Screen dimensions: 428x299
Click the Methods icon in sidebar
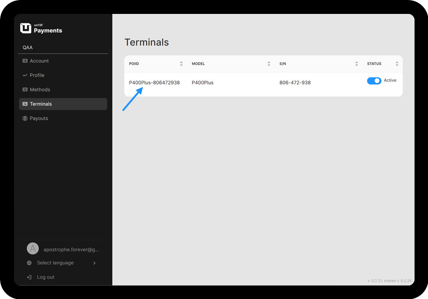pyautogui.click(x=25, y=90)
